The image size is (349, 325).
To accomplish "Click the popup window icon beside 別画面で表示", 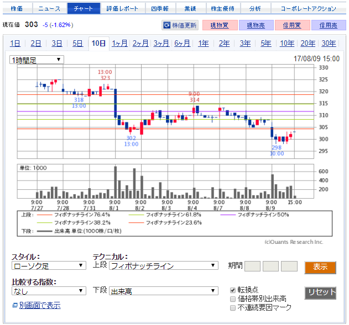I will coord(15,306).
